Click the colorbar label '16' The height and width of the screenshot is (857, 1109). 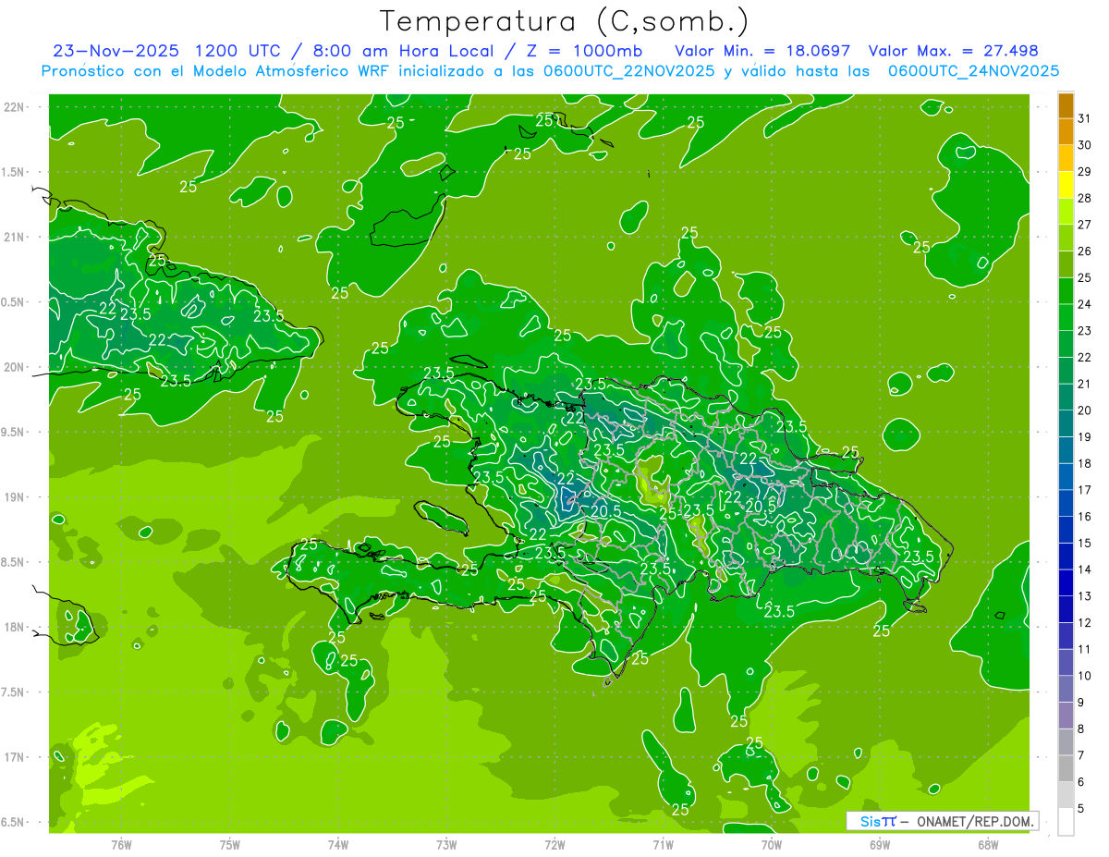click(x=1085, y=517)
